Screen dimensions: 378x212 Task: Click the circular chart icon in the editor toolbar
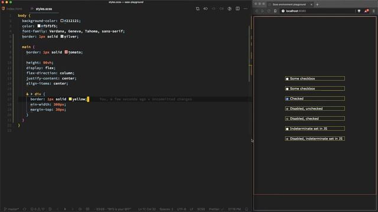(230, 9)
